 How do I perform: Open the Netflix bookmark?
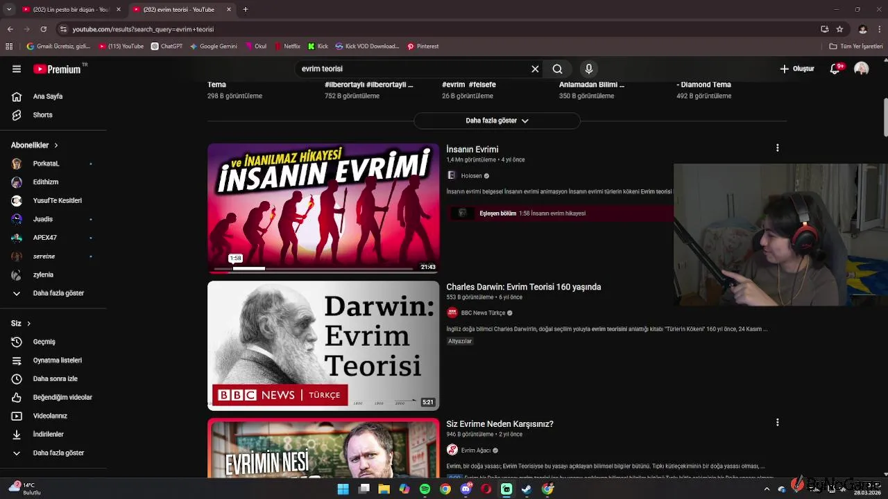(287, 46)
